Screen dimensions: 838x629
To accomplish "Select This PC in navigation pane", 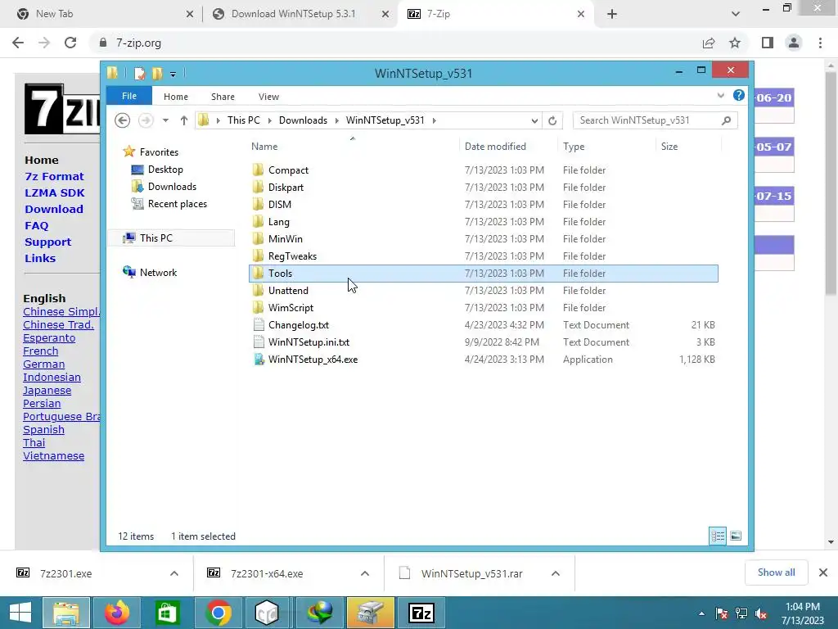I will click(x=156, y=238).
